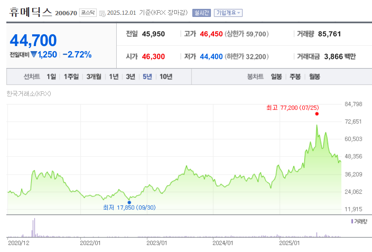
Task: Show the 10년 chart period
Action: [166, 77]
